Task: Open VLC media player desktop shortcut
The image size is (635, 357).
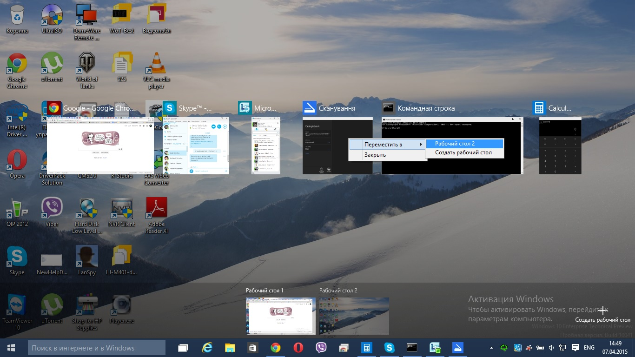Action: 157,71
